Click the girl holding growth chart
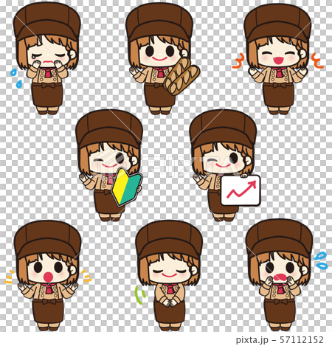The width and height of the screenshot is (332, 346). point(224,165)
